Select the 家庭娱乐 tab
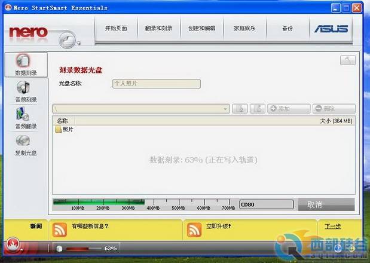Screen dimensions: 370x263 point(244,29)
